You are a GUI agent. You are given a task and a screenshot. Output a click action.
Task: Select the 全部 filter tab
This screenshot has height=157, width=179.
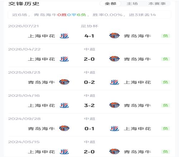point(110,4)
